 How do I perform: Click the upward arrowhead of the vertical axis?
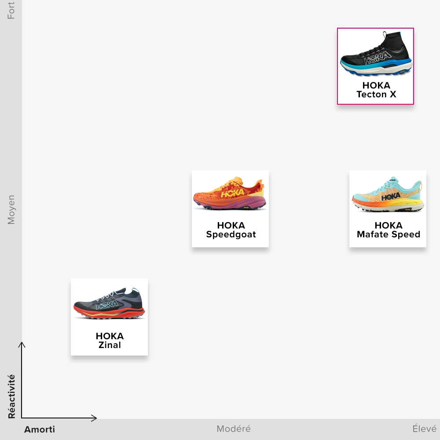(22, 344)
